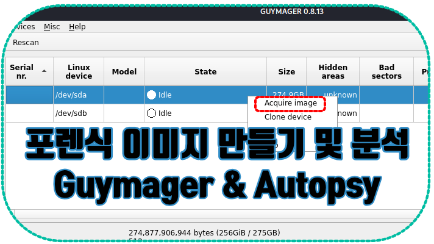Click the sort arrow in Serial nr. header
Viewport: 434px width, 244px height.
tap(44, 71)
